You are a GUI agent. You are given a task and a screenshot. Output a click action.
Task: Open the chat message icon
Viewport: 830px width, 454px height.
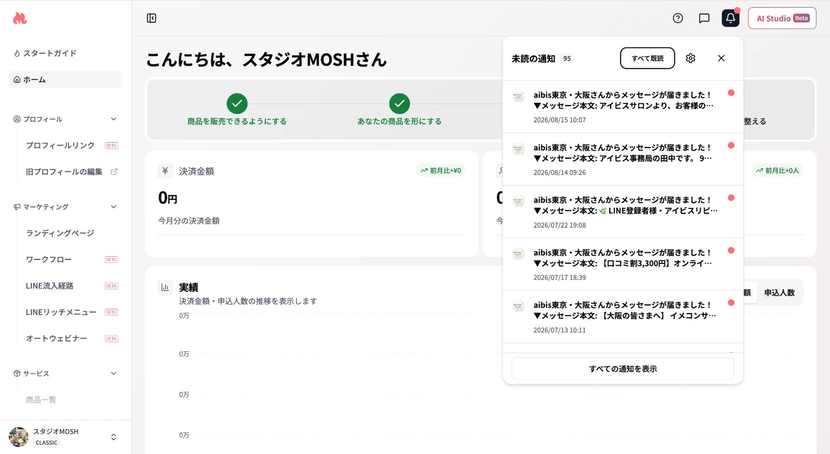704,18
